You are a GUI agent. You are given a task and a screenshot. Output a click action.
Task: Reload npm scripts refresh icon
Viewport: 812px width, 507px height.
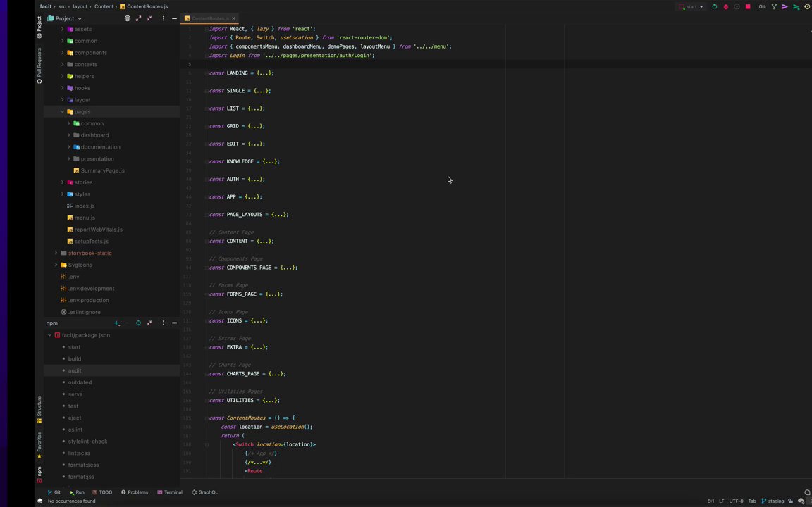point(138,323)
